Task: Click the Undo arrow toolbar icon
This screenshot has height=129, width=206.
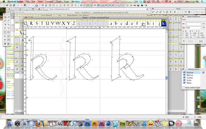Action: (29, 5)
